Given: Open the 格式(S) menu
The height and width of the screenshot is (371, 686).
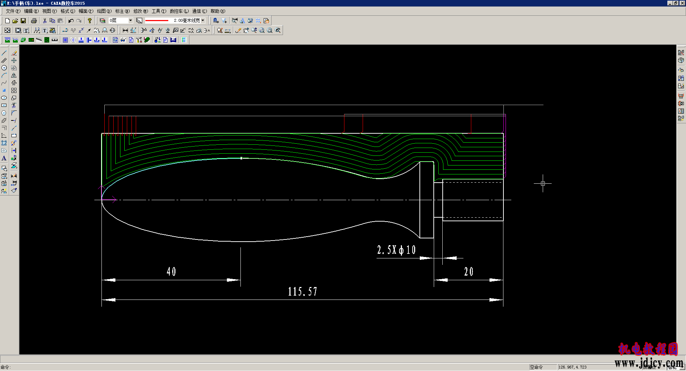Looking at the screenshot, I should pyautogui.click(x=68, y=11).
